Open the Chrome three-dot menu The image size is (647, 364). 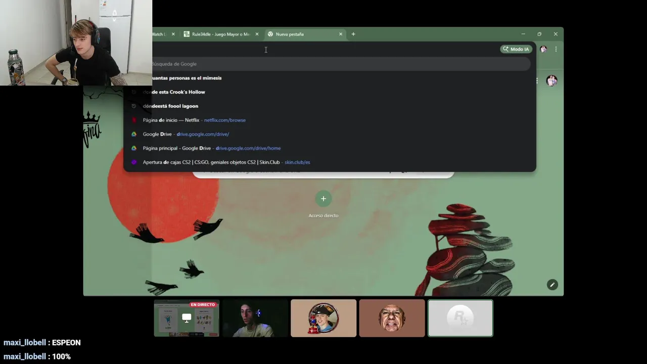tap(556, 49)
